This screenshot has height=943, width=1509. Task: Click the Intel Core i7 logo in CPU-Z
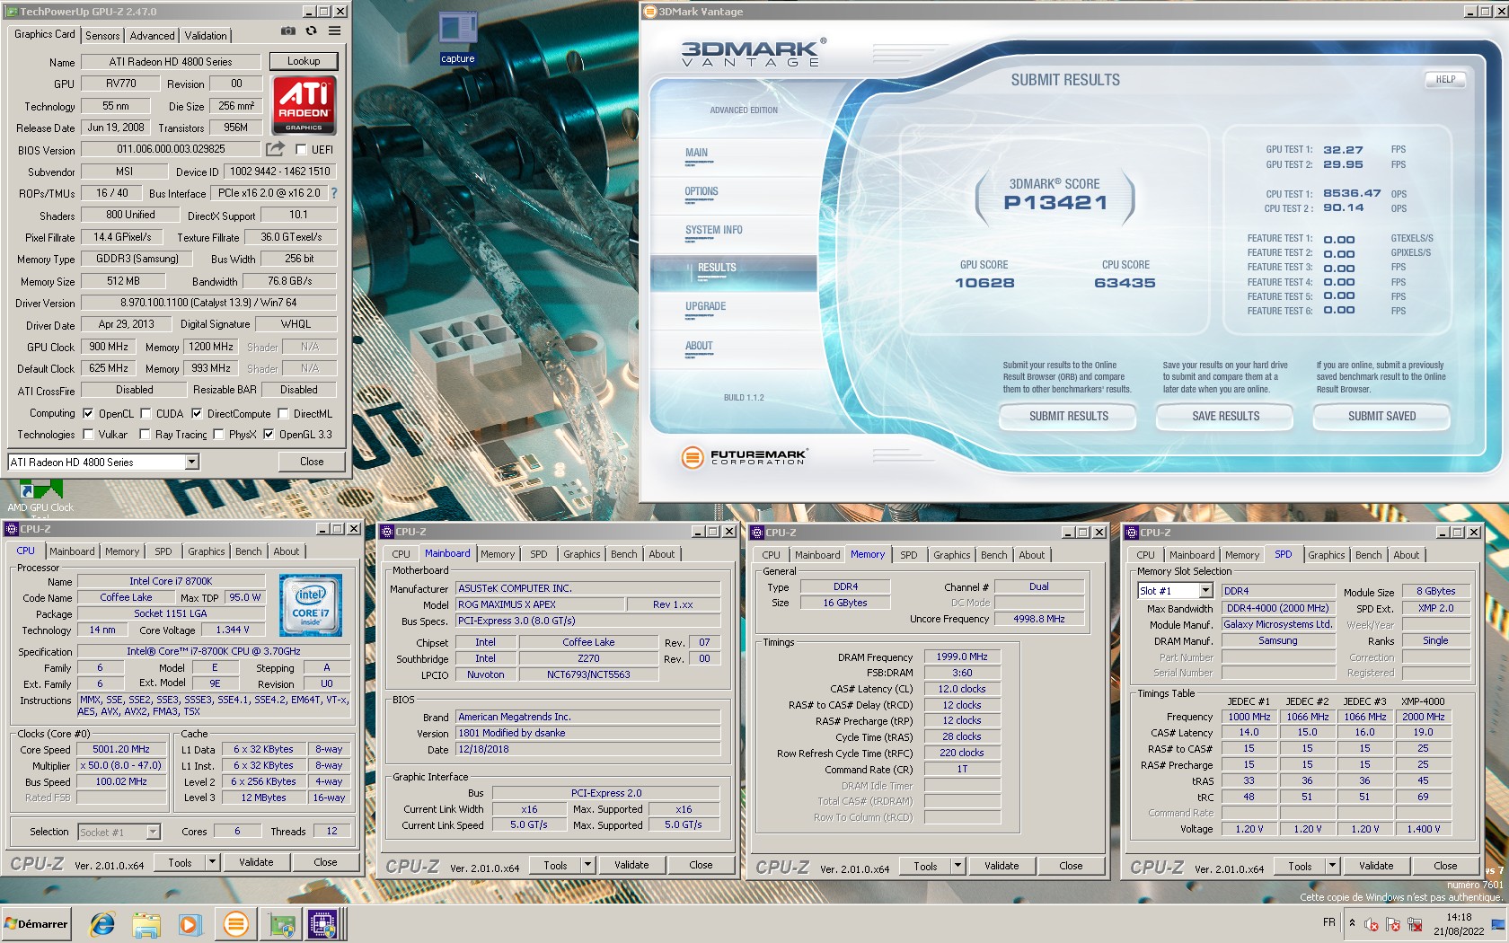click(x=311, y=605)
